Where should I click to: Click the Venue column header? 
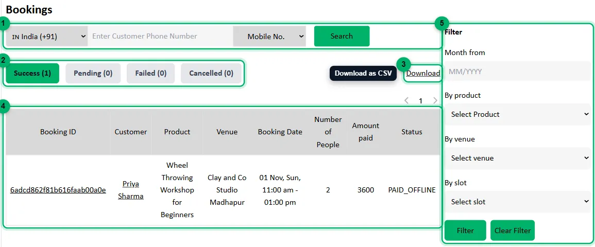pyautogui.click(x=227, y=132)
